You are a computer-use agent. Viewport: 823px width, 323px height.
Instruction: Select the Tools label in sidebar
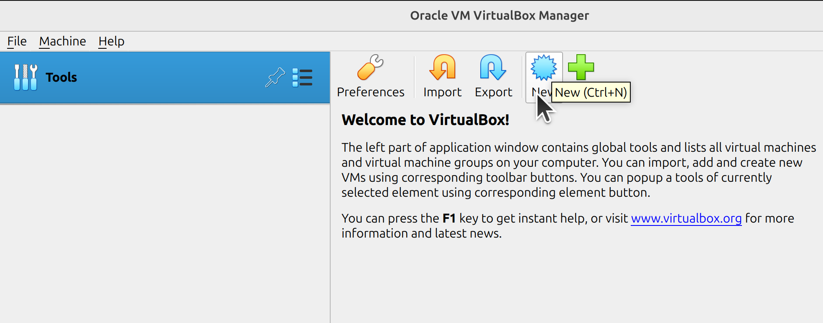[x=61, y=78]
